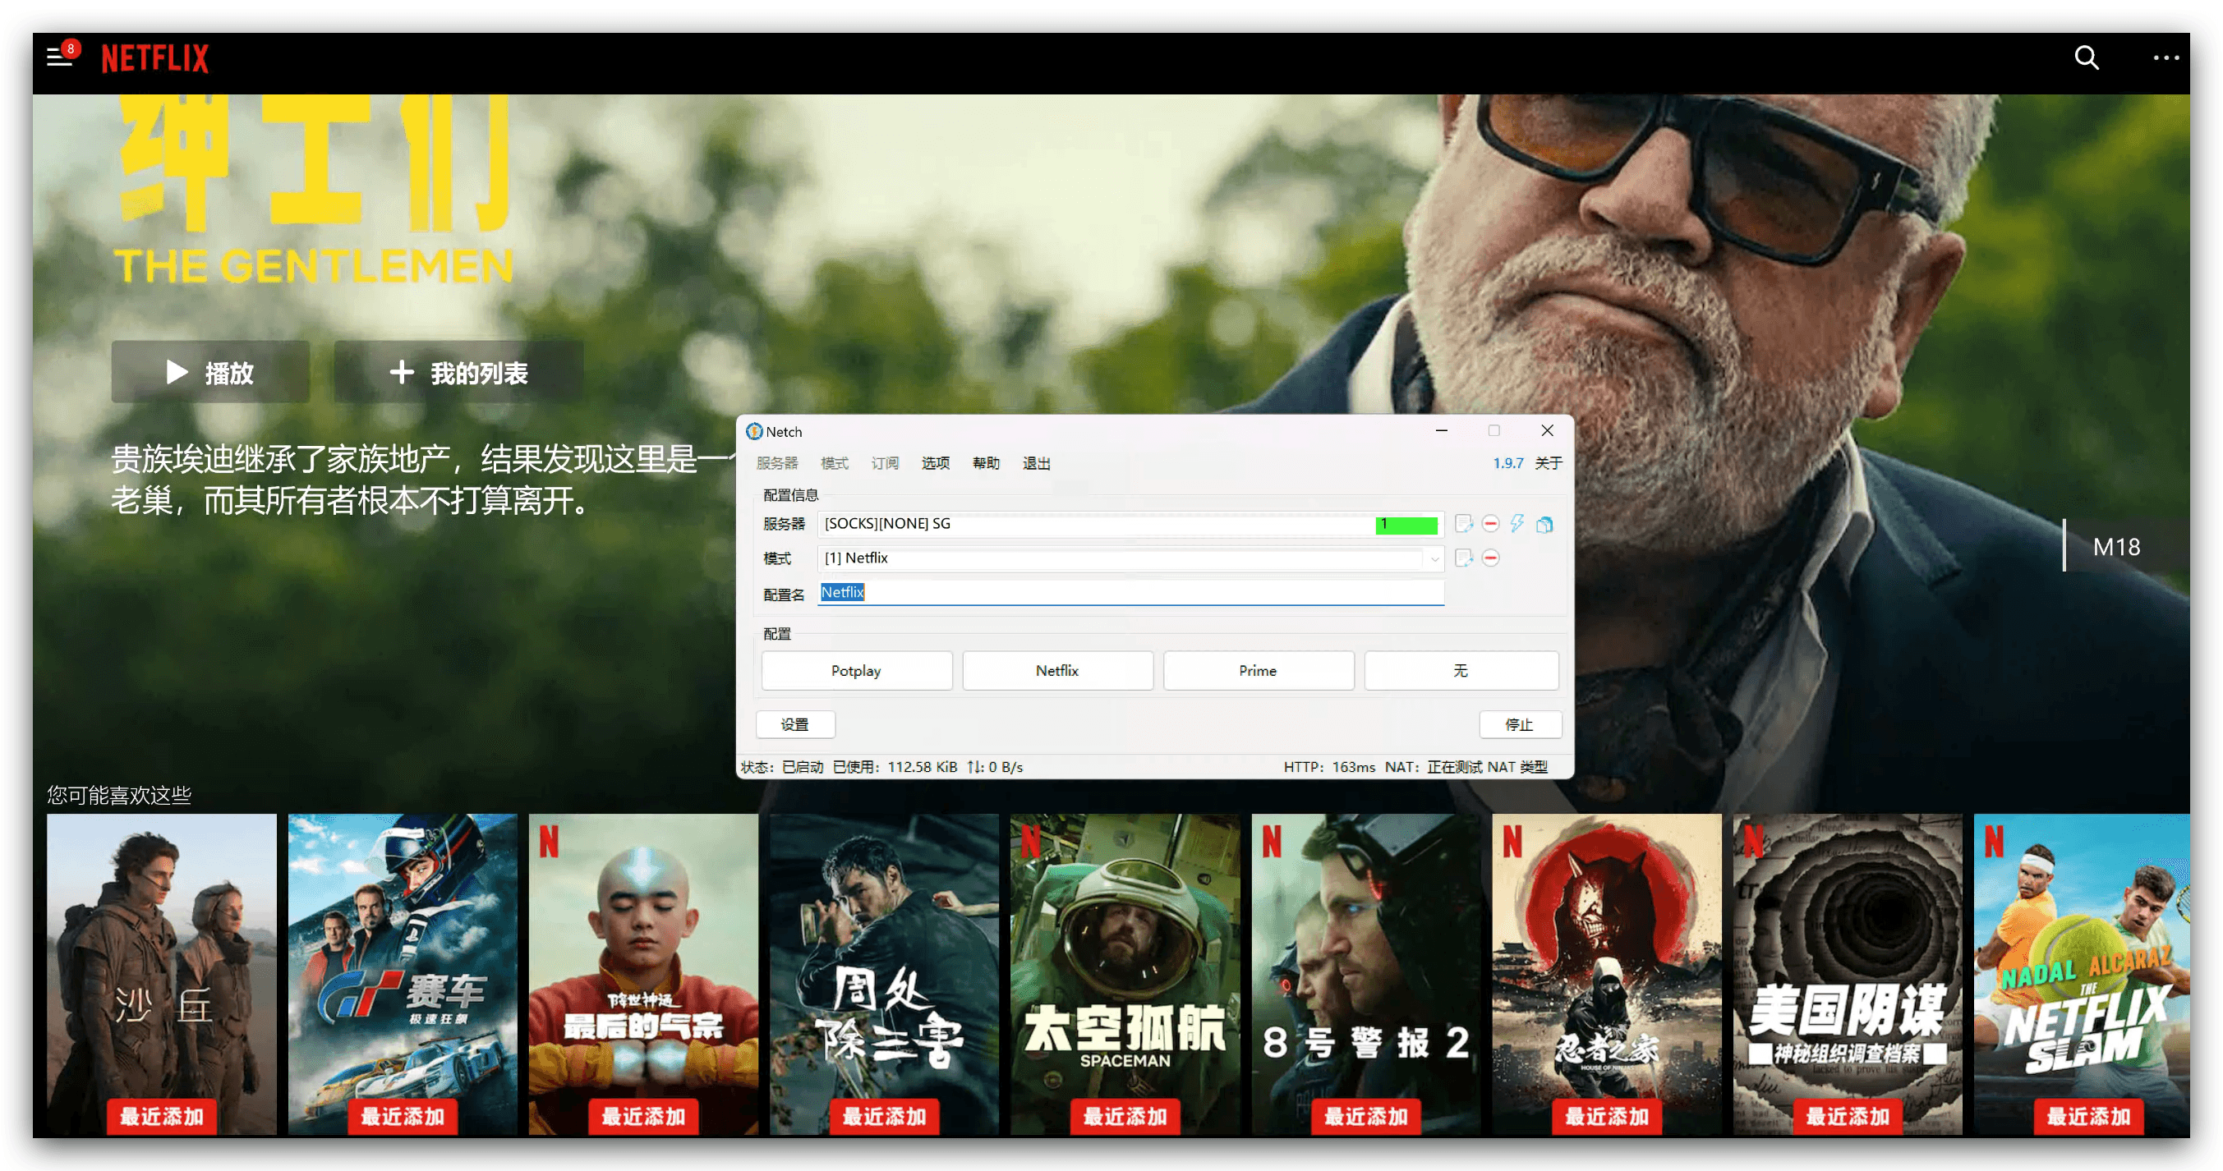Click the Netflix logo
Screen dimensions: 2223x1171
pos(155,58)
